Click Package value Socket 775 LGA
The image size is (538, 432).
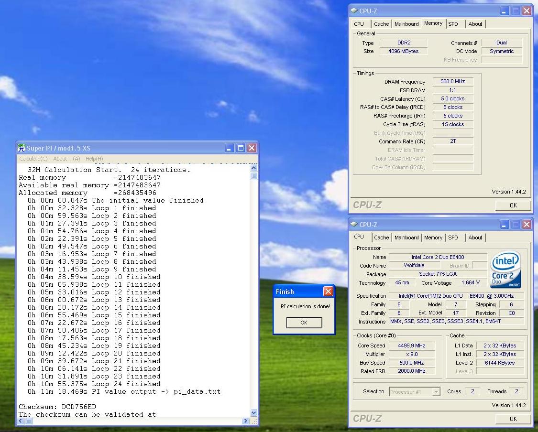[x=438, y=274]
